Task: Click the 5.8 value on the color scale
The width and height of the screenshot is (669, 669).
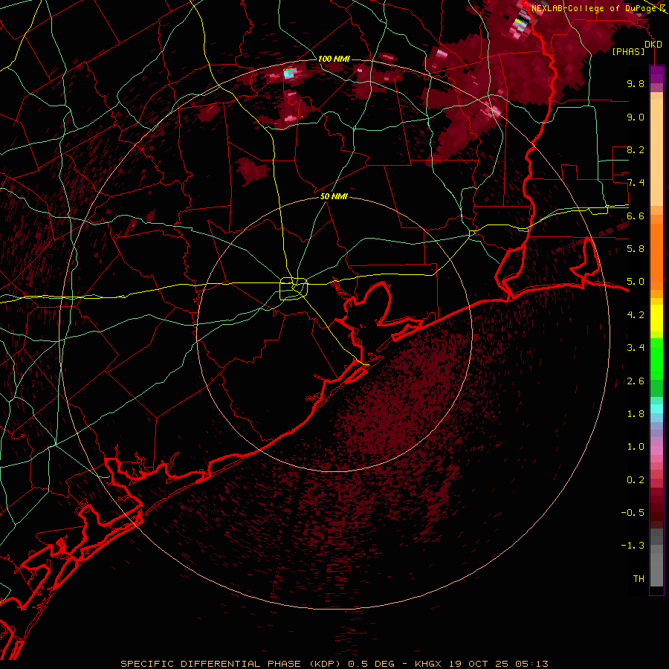Action: click(636, 249)
